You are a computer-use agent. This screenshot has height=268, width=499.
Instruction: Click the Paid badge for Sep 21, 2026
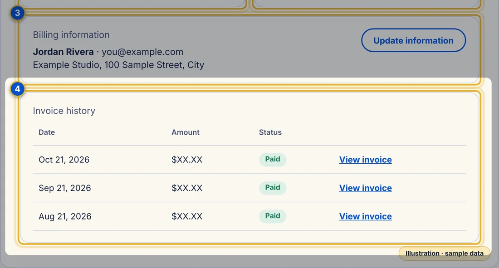point(273,187)
